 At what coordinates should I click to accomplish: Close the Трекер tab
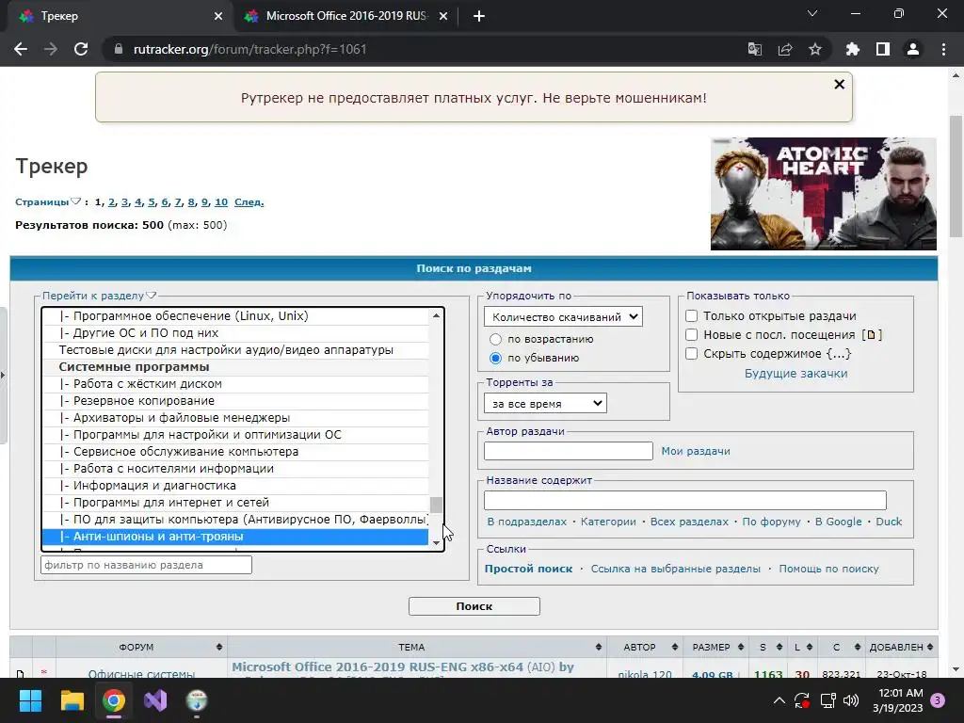(218, 17)
